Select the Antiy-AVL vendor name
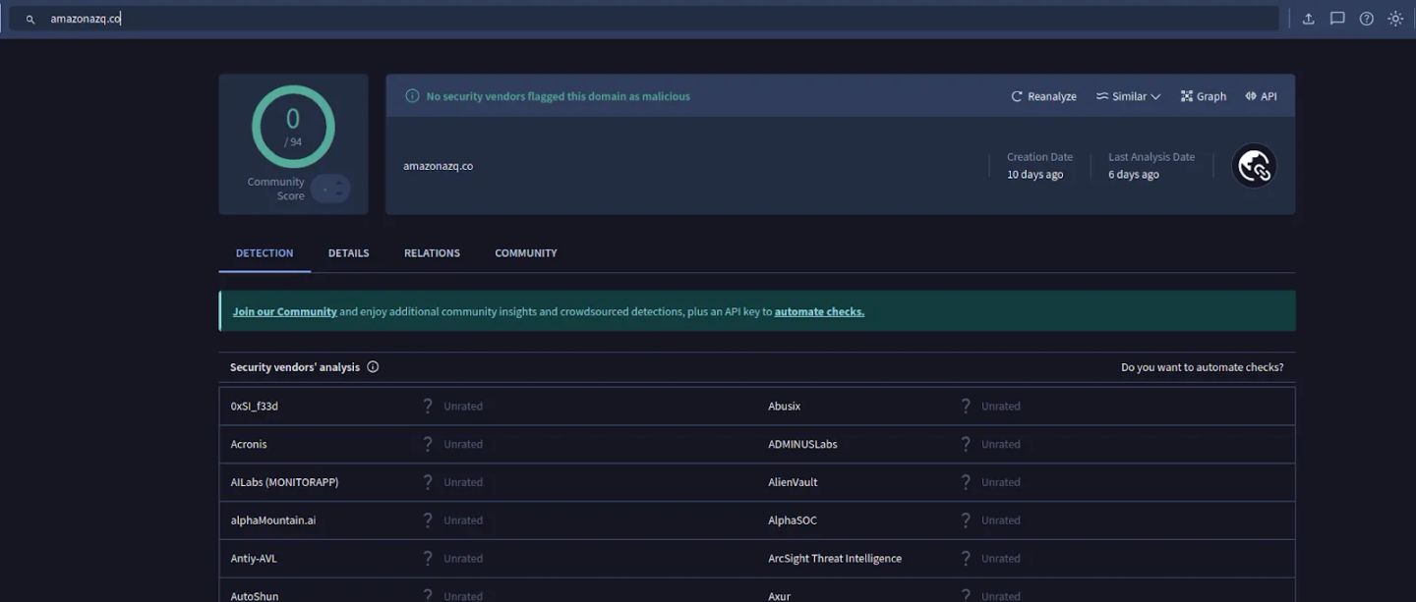Viewport: 1416px width, 602px height. click(254, 559)
